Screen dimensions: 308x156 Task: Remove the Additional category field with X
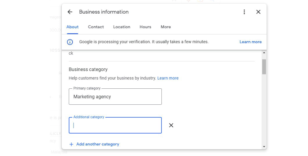(x=171, y=125)
